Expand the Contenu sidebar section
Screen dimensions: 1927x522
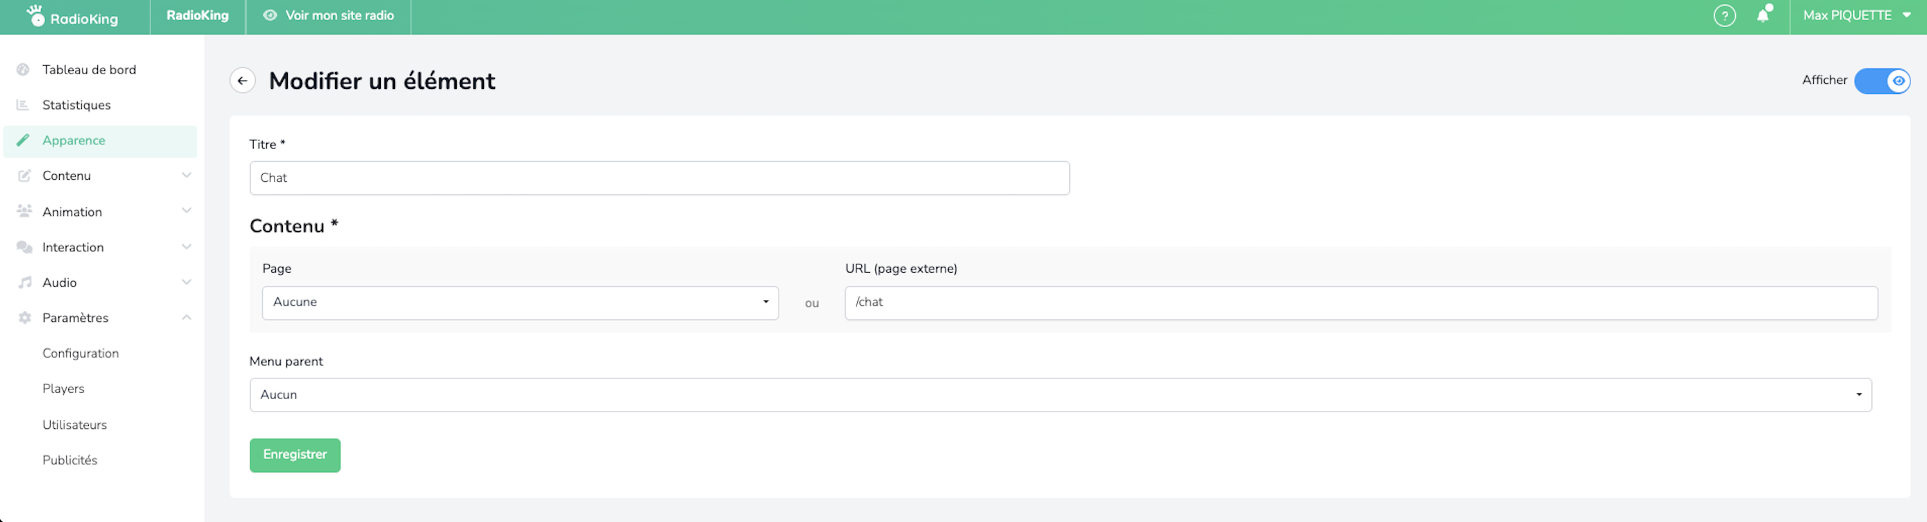[x=186, y=176]
